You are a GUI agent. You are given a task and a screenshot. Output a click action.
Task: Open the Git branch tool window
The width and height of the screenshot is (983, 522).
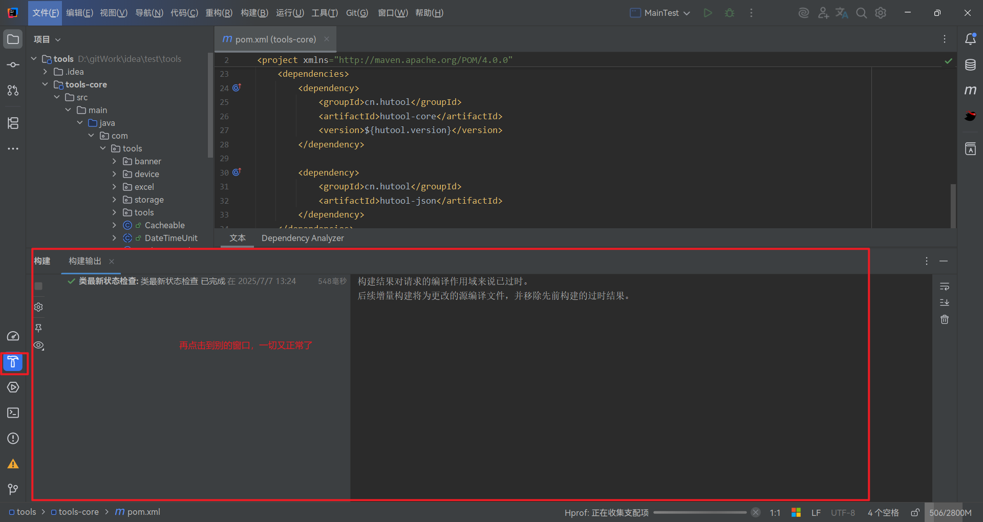point(13,490)
